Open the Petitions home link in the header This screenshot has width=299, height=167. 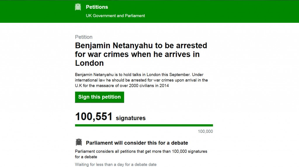tap(97, 7)
